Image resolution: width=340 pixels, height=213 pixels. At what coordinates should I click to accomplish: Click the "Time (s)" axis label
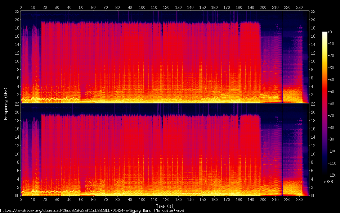pos(165,206)
